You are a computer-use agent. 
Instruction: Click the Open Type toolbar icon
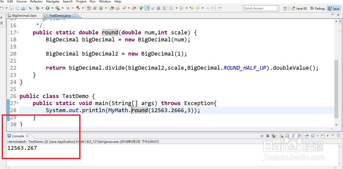[112, 8]
